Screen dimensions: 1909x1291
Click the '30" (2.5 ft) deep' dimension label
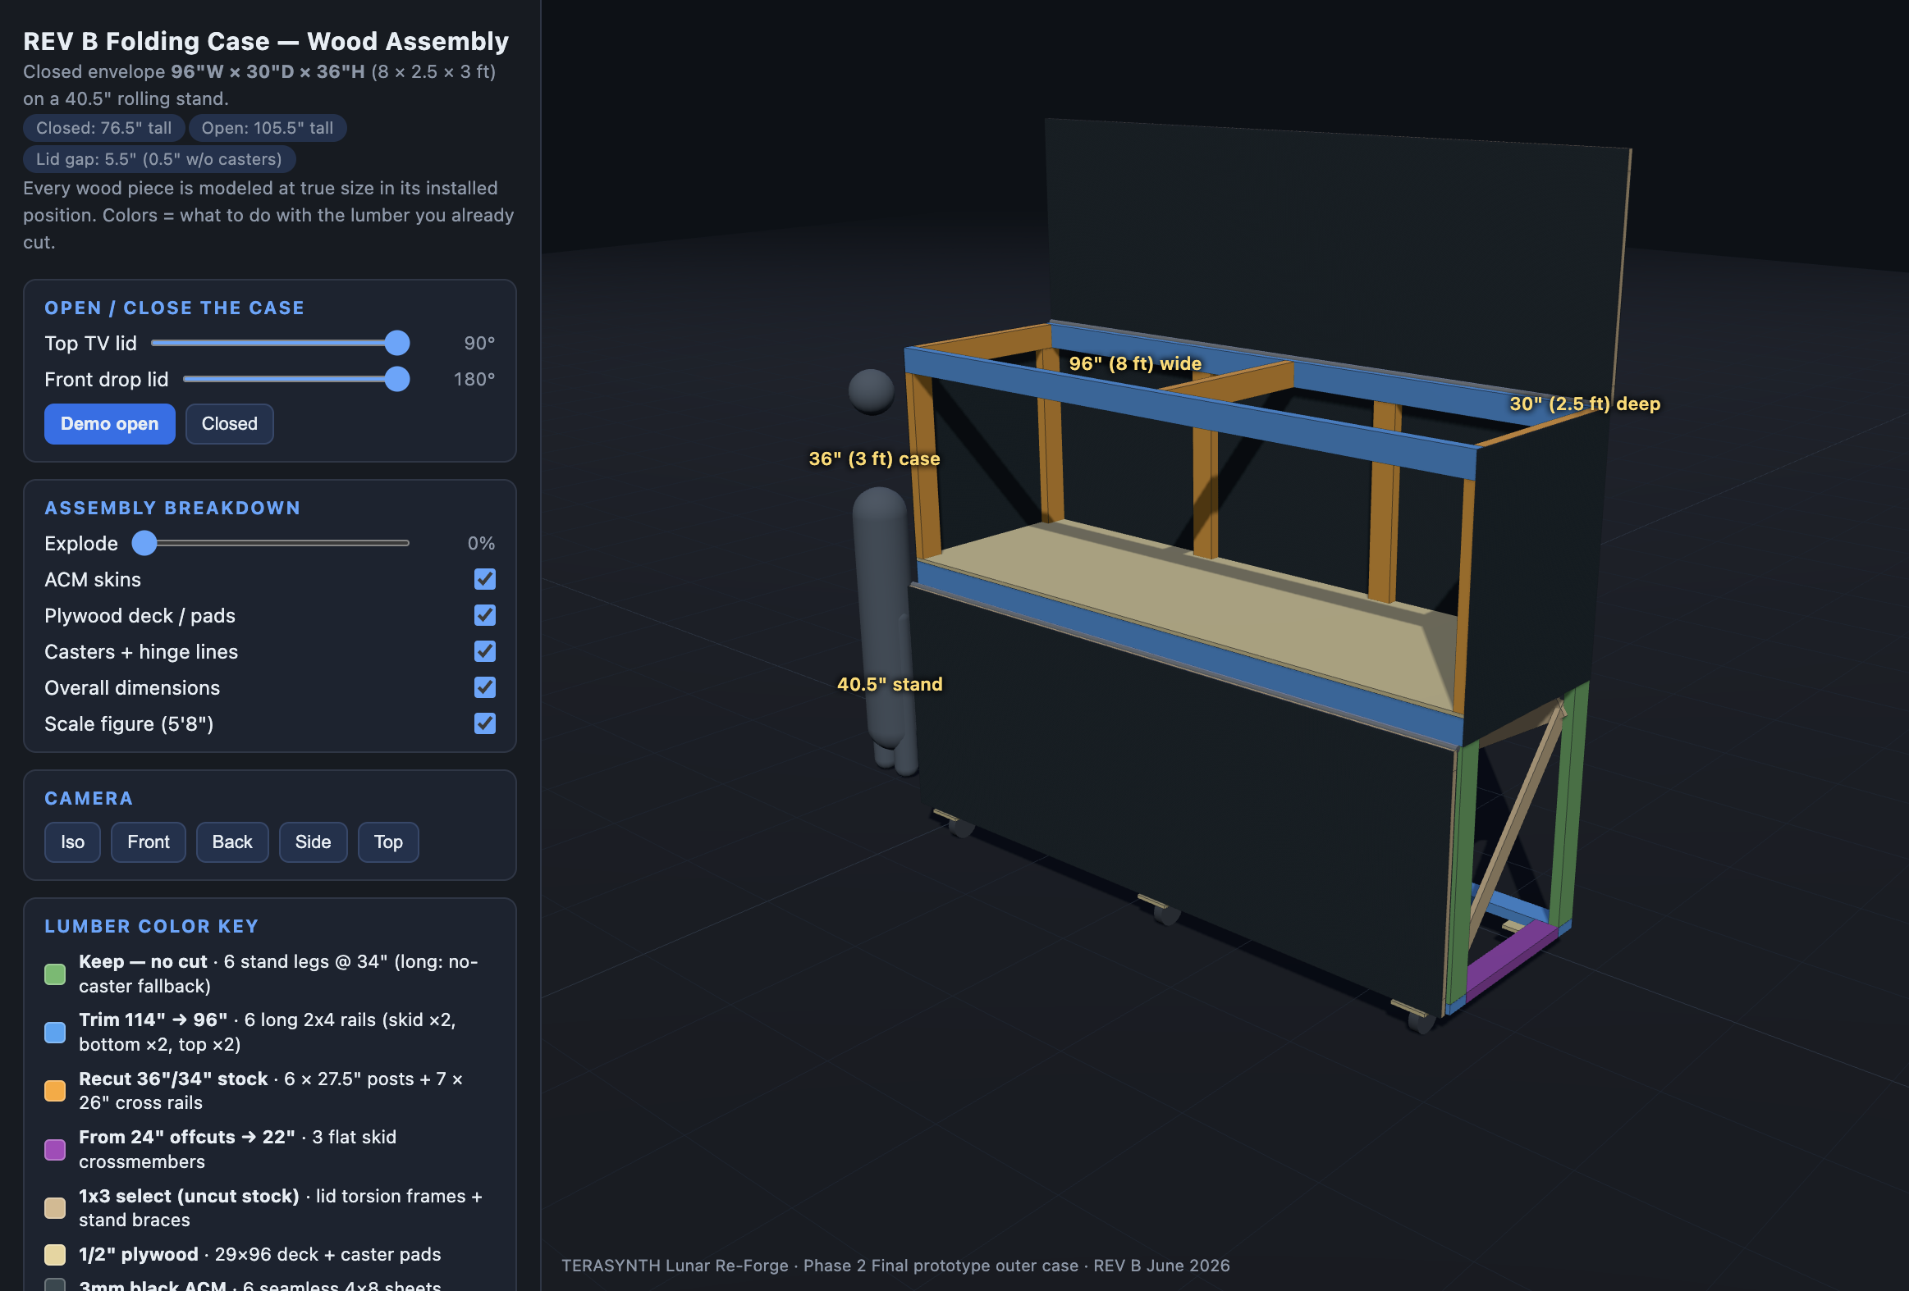click(x=1586, y=404)
